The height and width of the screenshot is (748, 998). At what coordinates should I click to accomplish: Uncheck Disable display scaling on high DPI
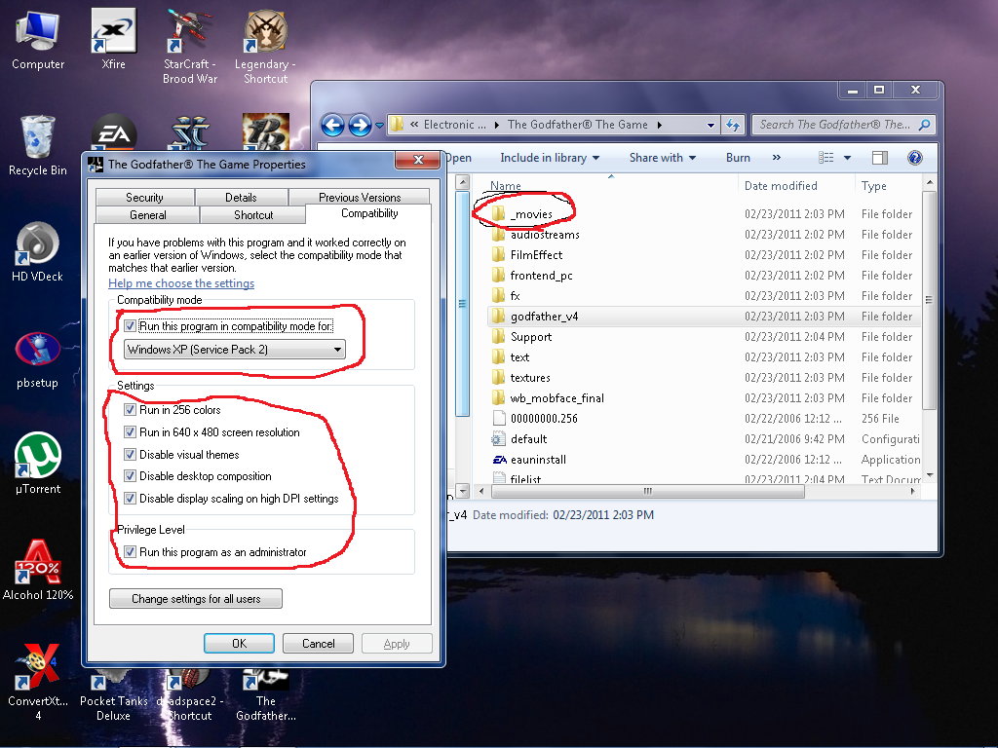point(130,499)
